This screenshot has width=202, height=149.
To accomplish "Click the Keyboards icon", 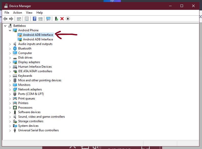I will [x=15, y=76].
